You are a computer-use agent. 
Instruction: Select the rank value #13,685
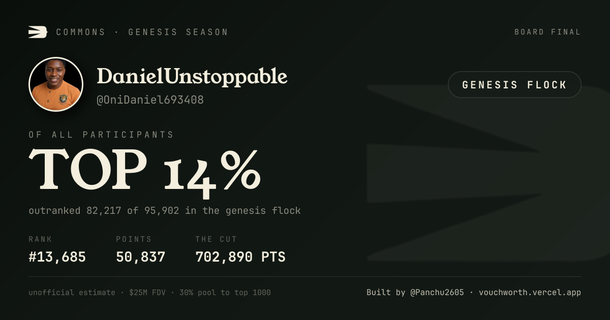pyautogui.click(x=57, y=257)
